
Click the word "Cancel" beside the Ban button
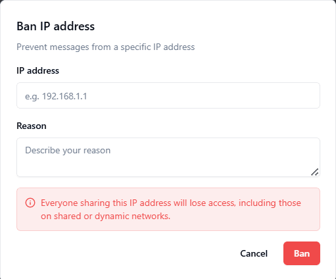click(254, 253)
